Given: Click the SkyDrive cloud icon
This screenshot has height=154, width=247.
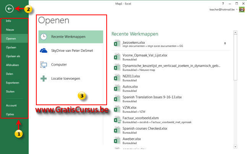Looking at the screenshot, I should click(44, 51).
